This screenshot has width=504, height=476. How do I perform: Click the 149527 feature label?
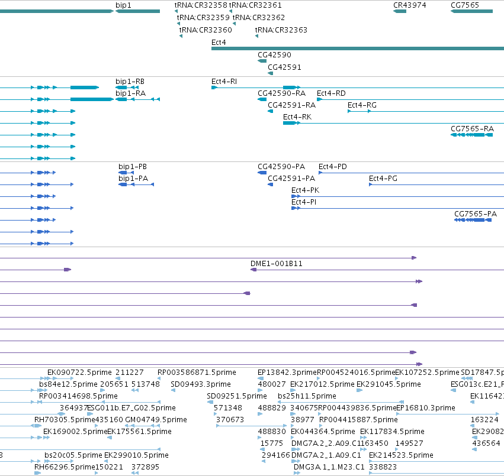point(409,444)
